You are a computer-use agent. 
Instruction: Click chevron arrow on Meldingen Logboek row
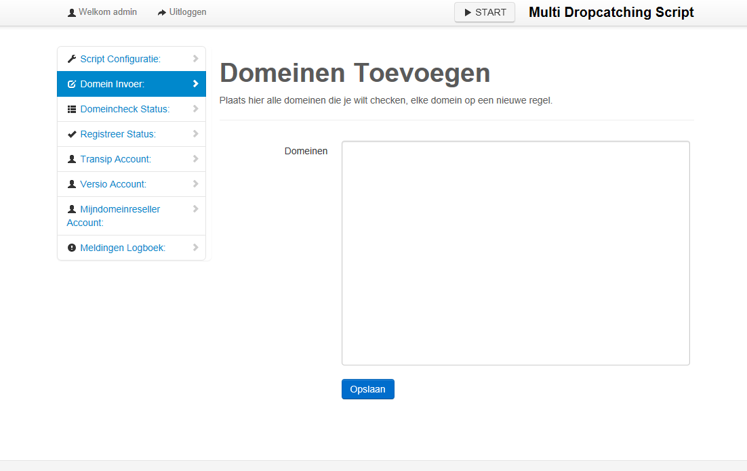(195, 248)
